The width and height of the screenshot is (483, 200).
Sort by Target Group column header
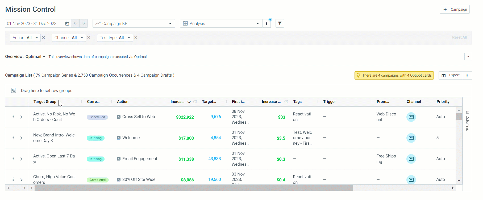45,102
